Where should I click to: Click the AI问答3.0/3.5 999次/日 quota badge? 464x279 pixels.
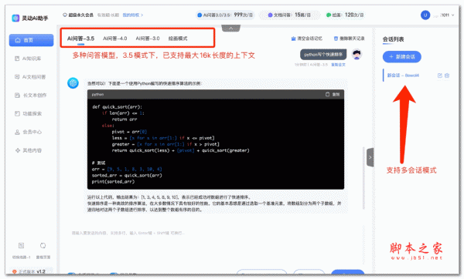(225, 15)
